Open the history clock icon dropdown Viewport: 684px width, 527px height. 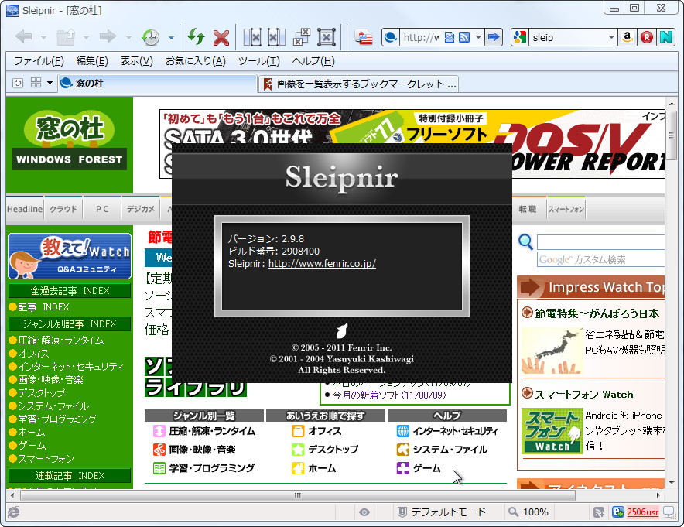[170, 36]
